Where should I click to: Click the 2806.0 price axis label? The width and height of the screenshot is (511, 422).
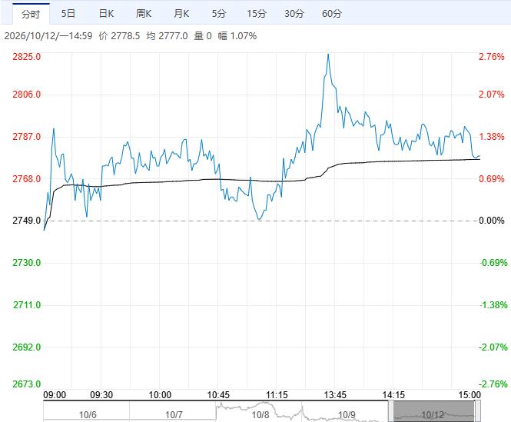(x=27, y=95)
